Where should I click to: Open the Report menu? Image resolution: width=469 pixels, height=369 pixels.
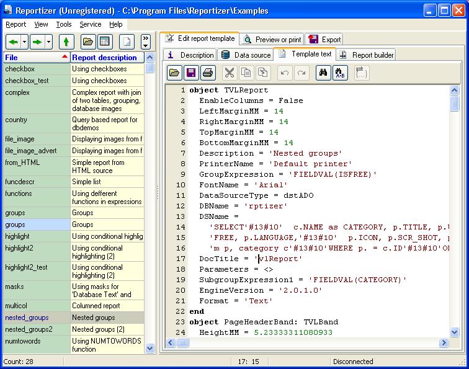point(16,24)
